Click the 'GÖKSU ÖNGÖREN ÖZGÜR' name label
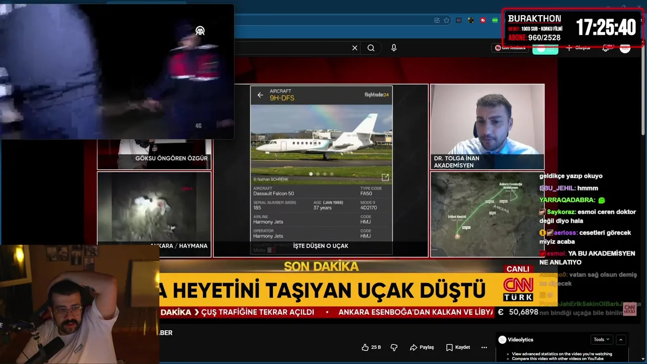Screen dimensions: 647x364 (x=171, y=158)
